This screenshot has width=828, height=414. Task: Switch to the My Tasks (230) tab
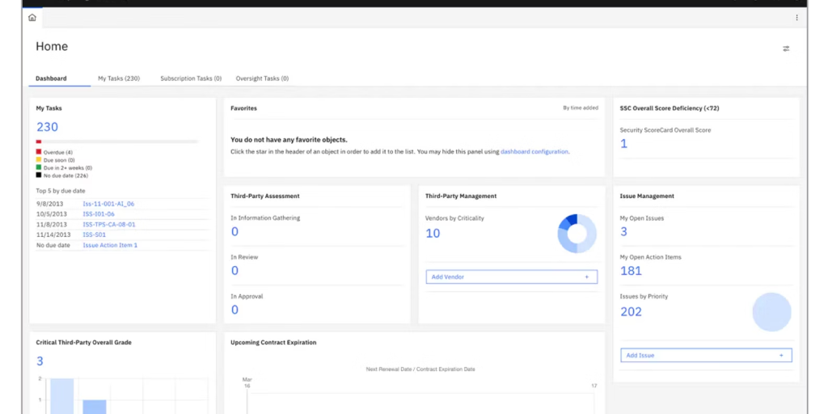119,78
